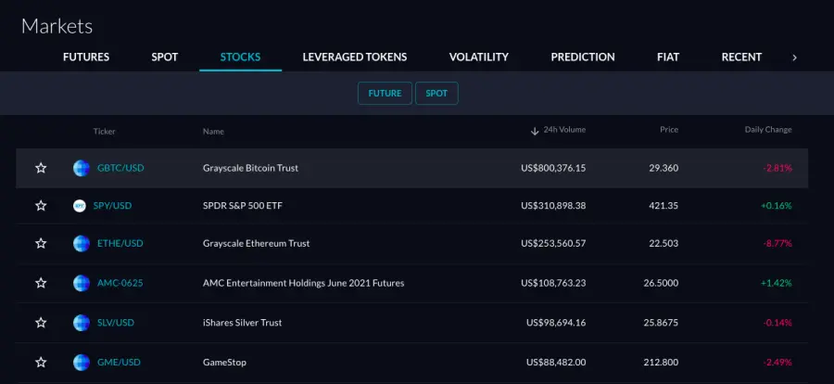Favorite GBTC/USD with its star icon
Viewport: 834px width, 384px height.
click(x=41, y=168)
